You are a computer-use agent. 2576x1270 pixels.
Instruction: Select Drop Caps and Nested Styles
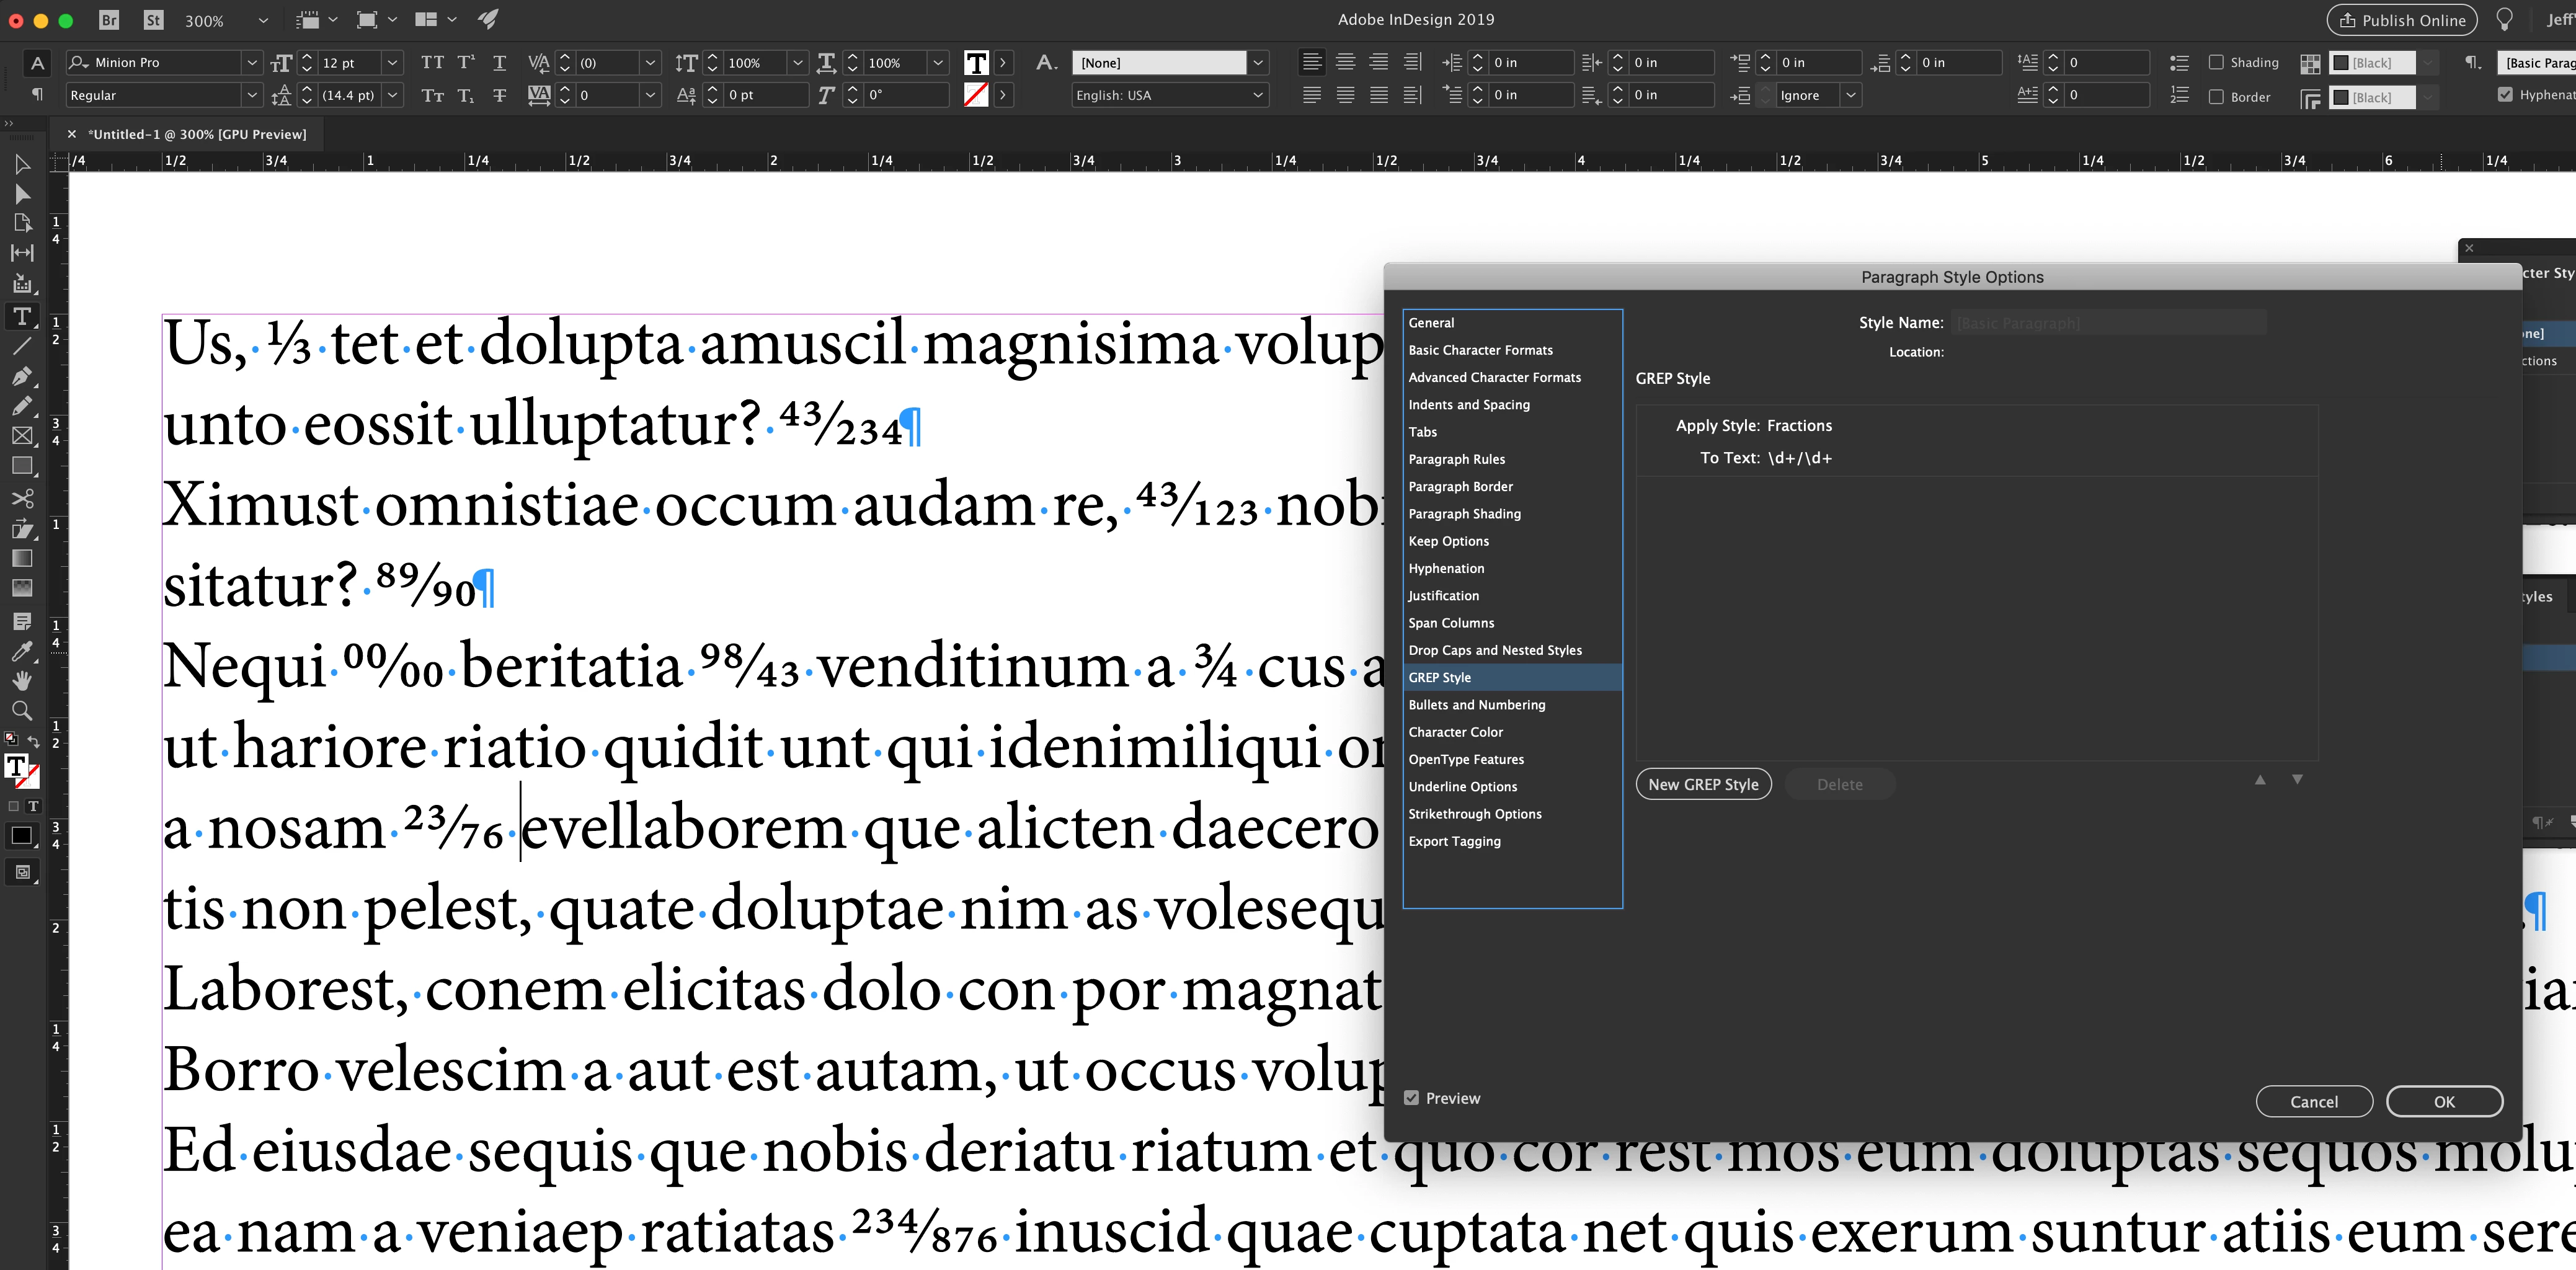[x=1495, y=650]
